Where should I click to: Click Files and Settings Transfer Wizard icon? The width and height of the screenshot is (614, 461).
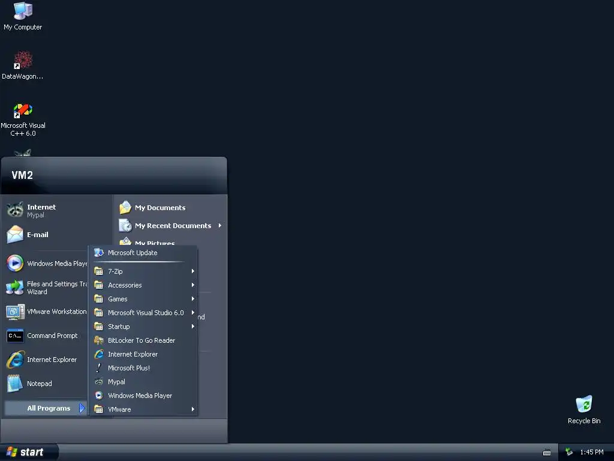(15, 288)
